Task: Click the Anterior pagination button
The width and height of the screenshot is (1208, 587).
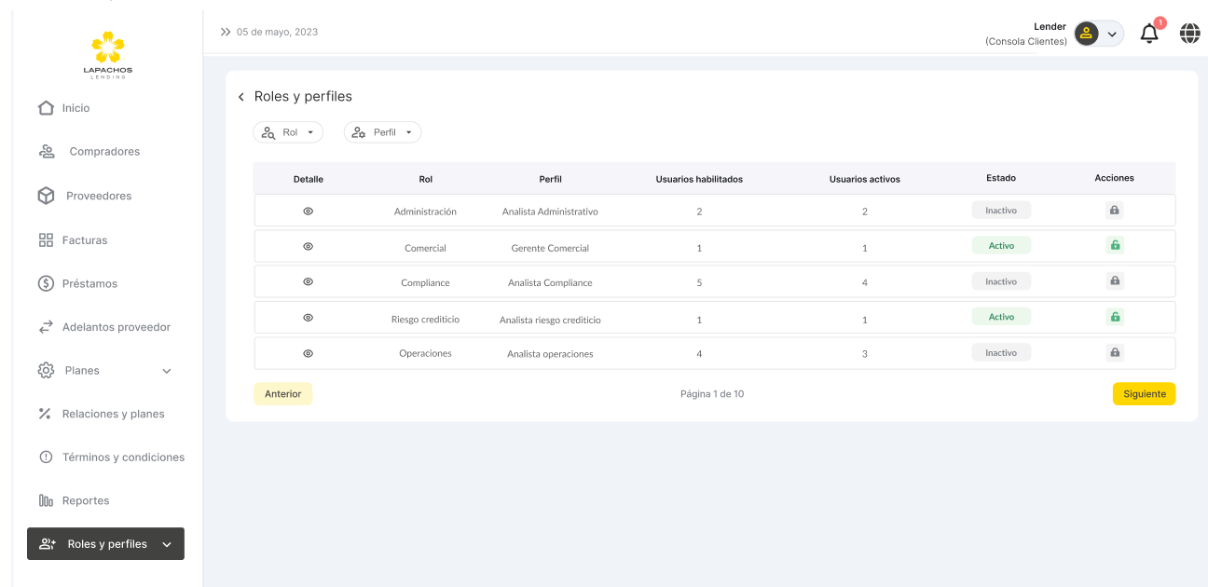Action: coord(282,394)
